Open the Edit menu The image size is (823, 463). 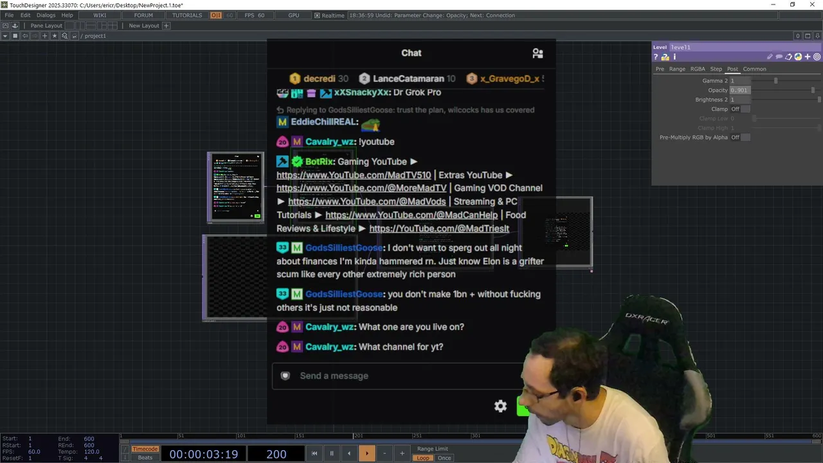pos(25,15)
